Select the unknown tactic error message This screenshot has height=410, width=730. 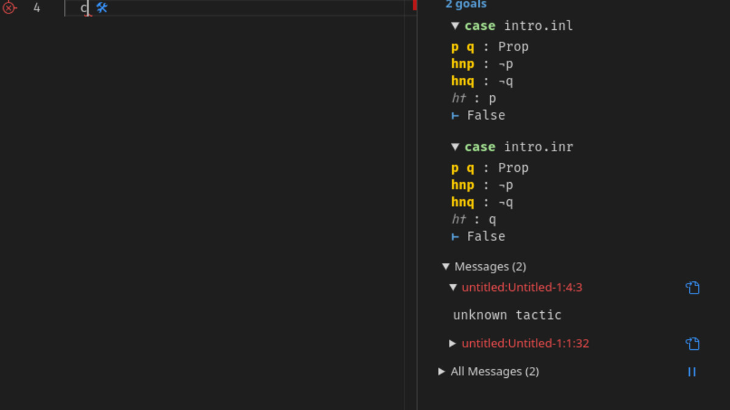(507, 315)
